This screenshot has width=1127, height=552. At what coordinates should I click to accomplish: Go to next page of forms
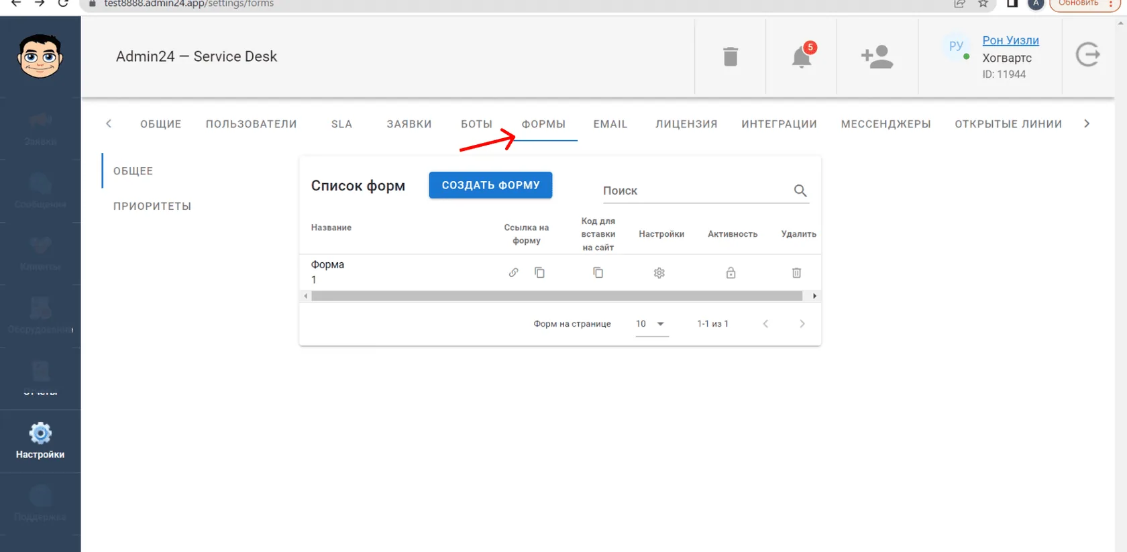(802, 324)
